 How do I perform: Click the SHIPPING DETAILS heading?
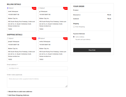click(15, 35)
